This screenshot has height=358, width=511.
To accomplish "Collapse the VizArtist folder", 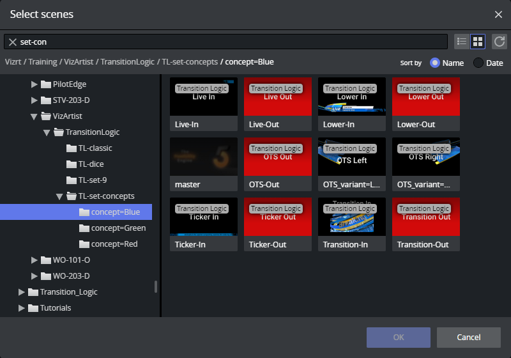I will (34, 116).
